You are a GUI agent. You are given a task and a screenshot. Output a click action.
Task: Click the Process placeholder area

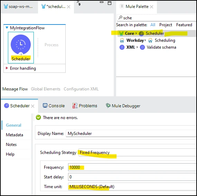point(51,45)
